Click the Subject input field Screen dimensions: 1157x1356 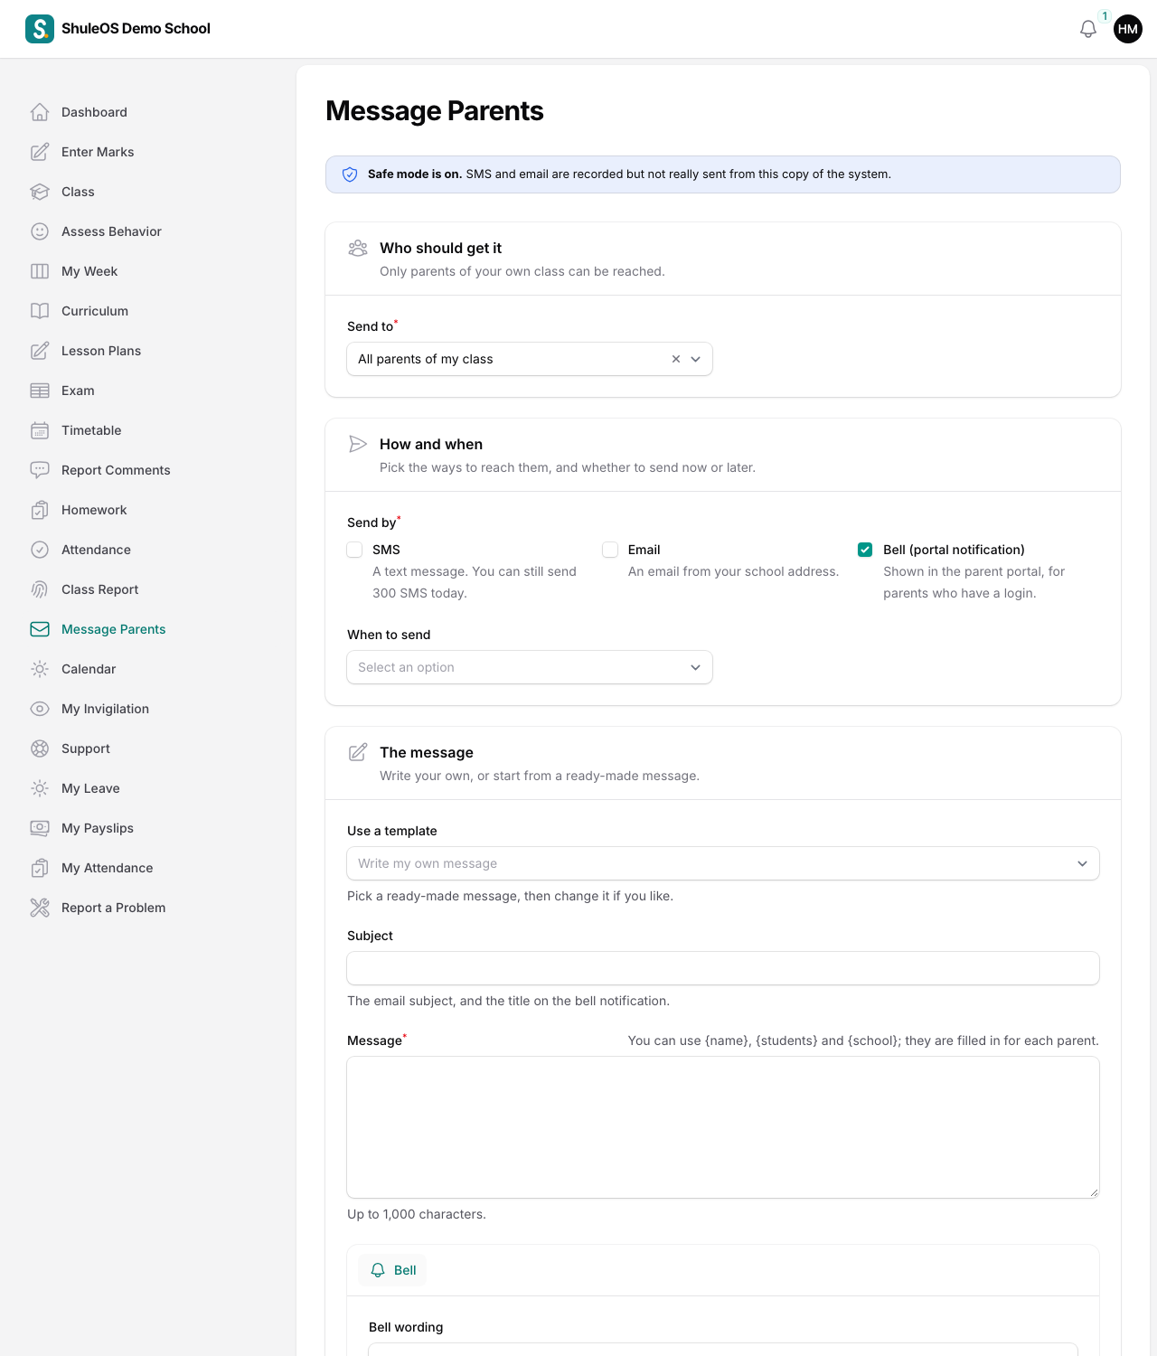[x=723, y=968]
